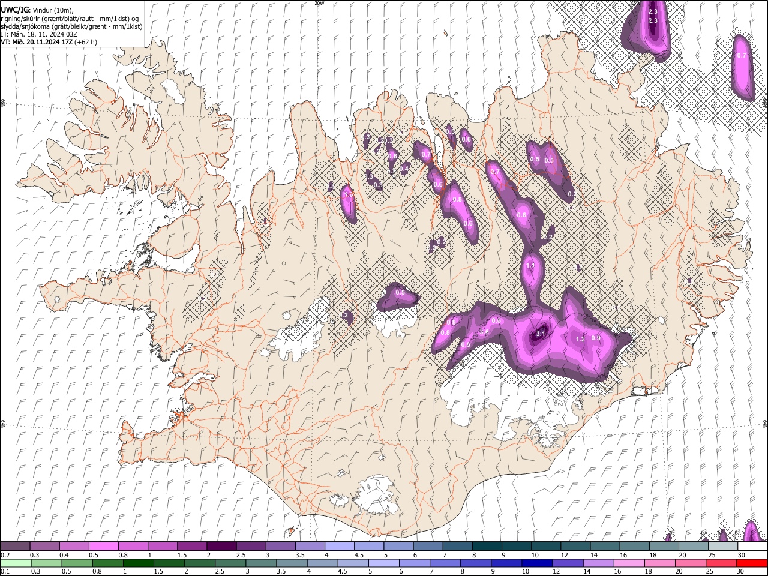Click the "3.1" precipitation maximum label
The width and height of the screenshot is (768, 576).
point(540,334)
